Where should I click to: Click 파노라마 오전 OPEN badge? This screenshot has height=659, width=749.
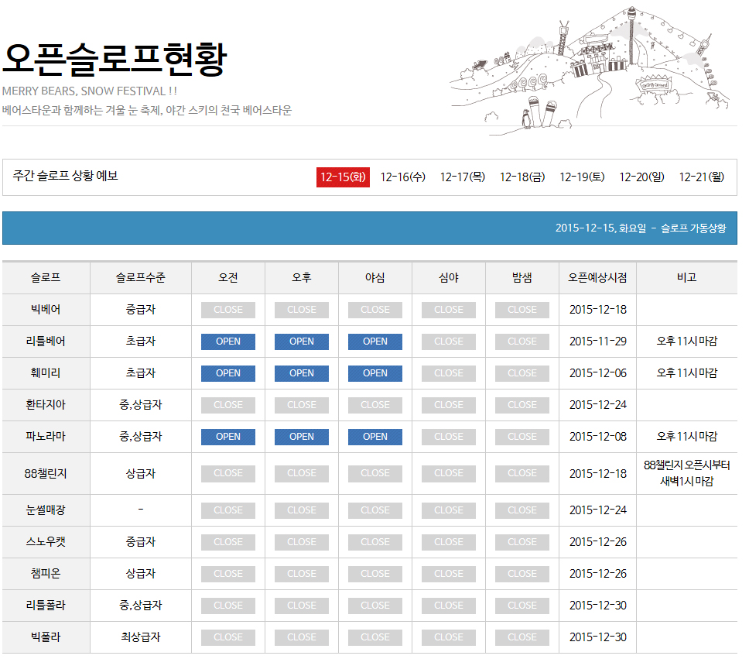pyautogui.click(x=227, y=437)
